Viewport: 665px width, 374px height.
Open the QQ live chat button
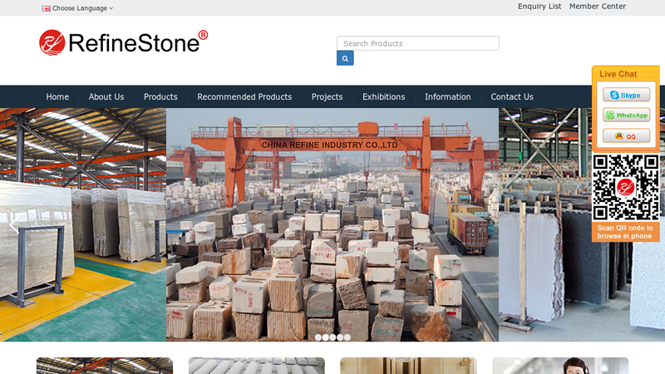pos(626,135)
